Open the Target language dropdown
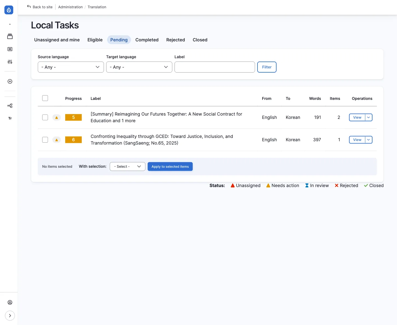Image resolution: width=397 pixels, height=325 pixels. (139, 67)
